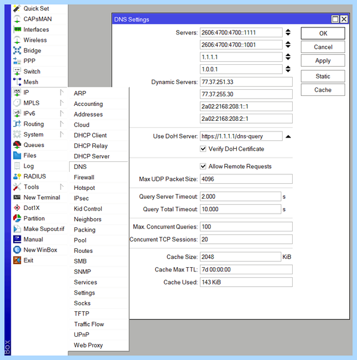The image size is (357, 360).
Task: Click the PPP icon
Action: click(17, 61)
